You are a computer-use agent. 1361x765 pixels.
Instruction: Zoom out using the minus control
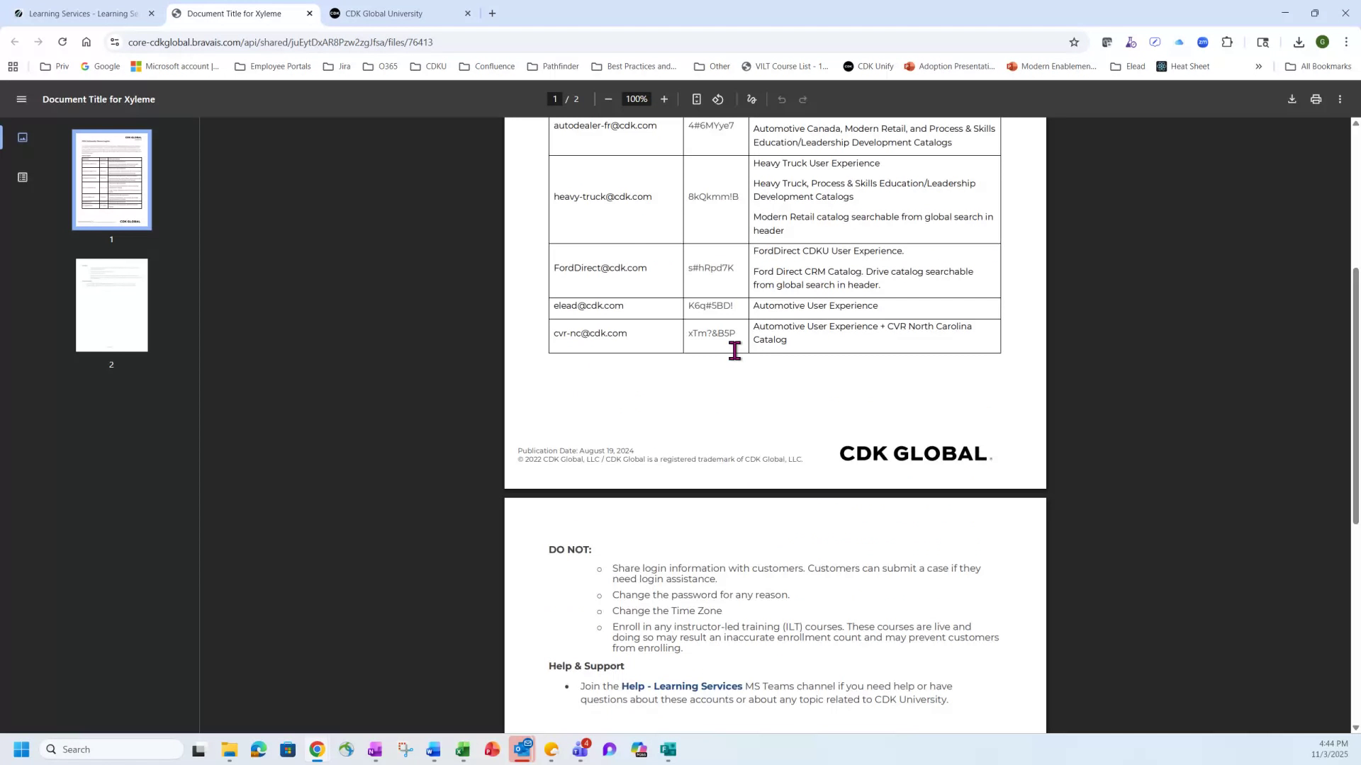click(x=607, y=99)
